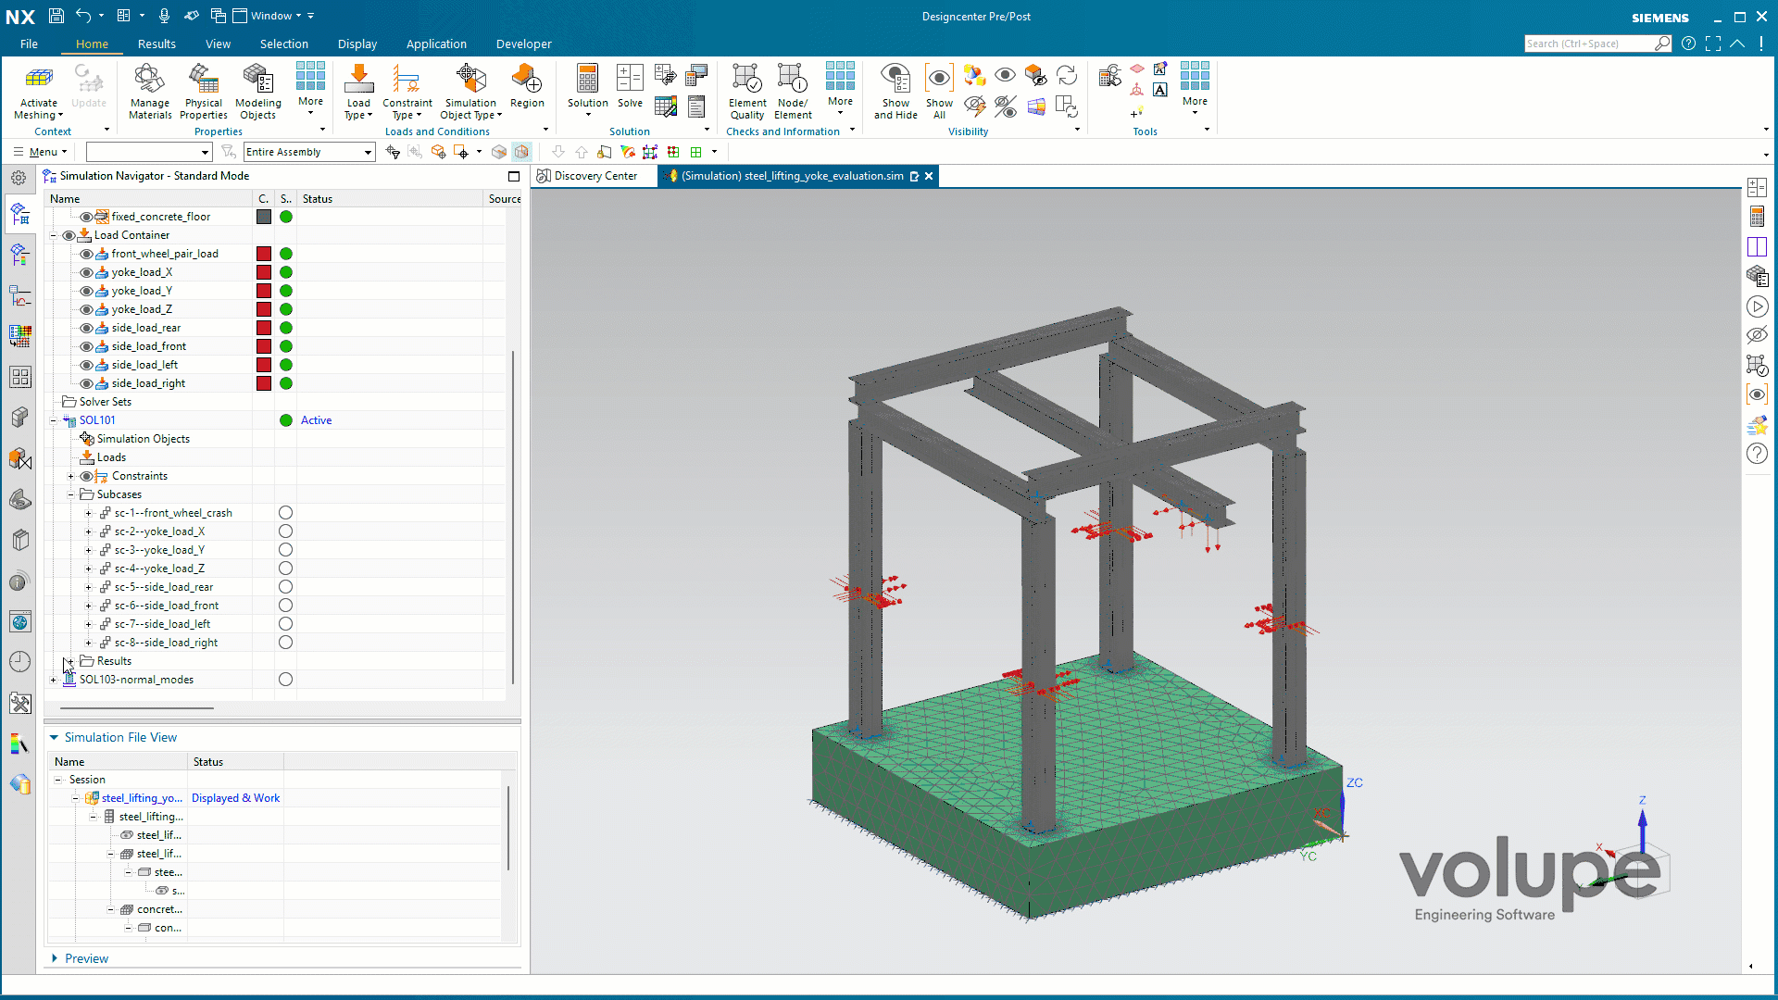Click Name column header in navigator
The width and height of the screenshot is (1778, 1000).
(x=65, y=199)
